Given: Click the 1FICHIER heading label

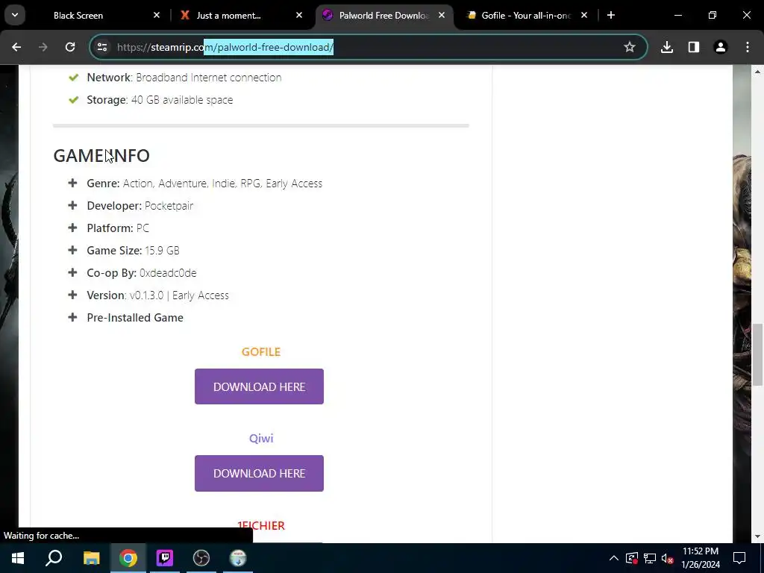Looking at the screenshot, I should click(x=261, y=525).
